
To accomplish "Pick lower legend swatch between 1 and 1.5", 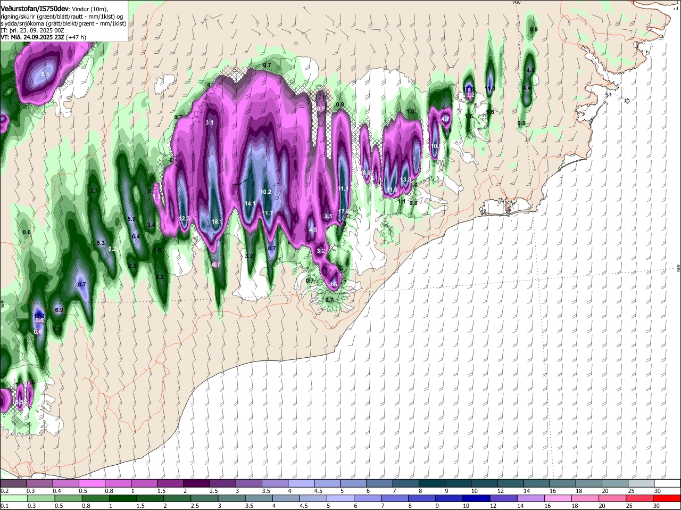I will (x=122, y=498).
